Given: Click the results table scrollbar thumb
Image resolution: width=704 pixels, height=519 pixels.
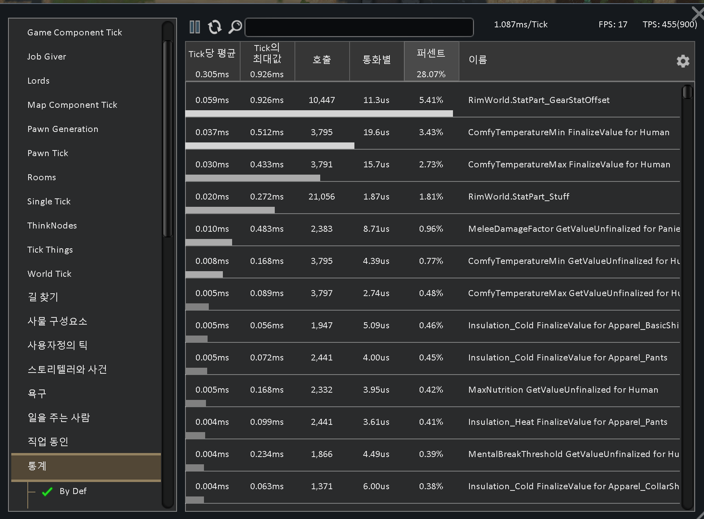Looking at the screenshot, I should [688, 92].
